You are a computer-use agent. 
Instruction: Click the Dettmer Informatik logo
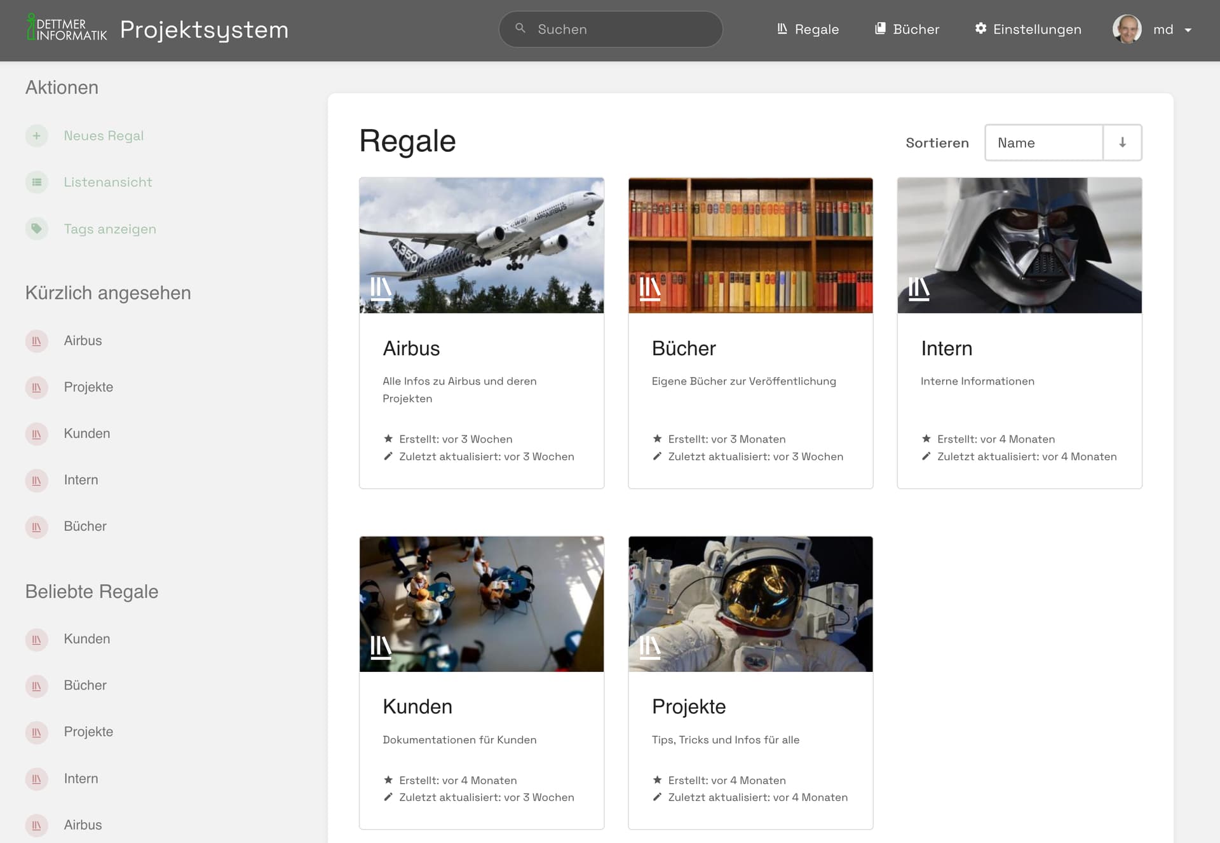click(x=67, y=29)
